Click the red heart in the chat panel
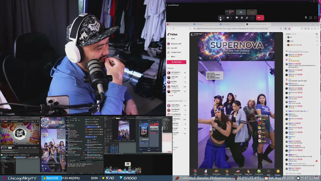This screenshot has height=181, width=321. [x=316, y=161]
